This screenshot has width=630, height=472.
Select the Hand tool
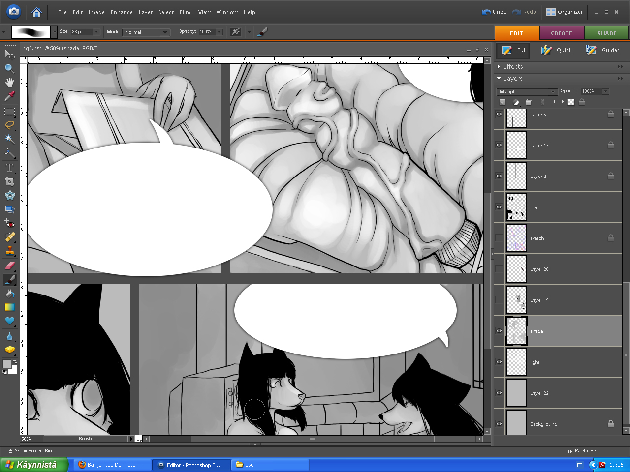pos(9,82)
